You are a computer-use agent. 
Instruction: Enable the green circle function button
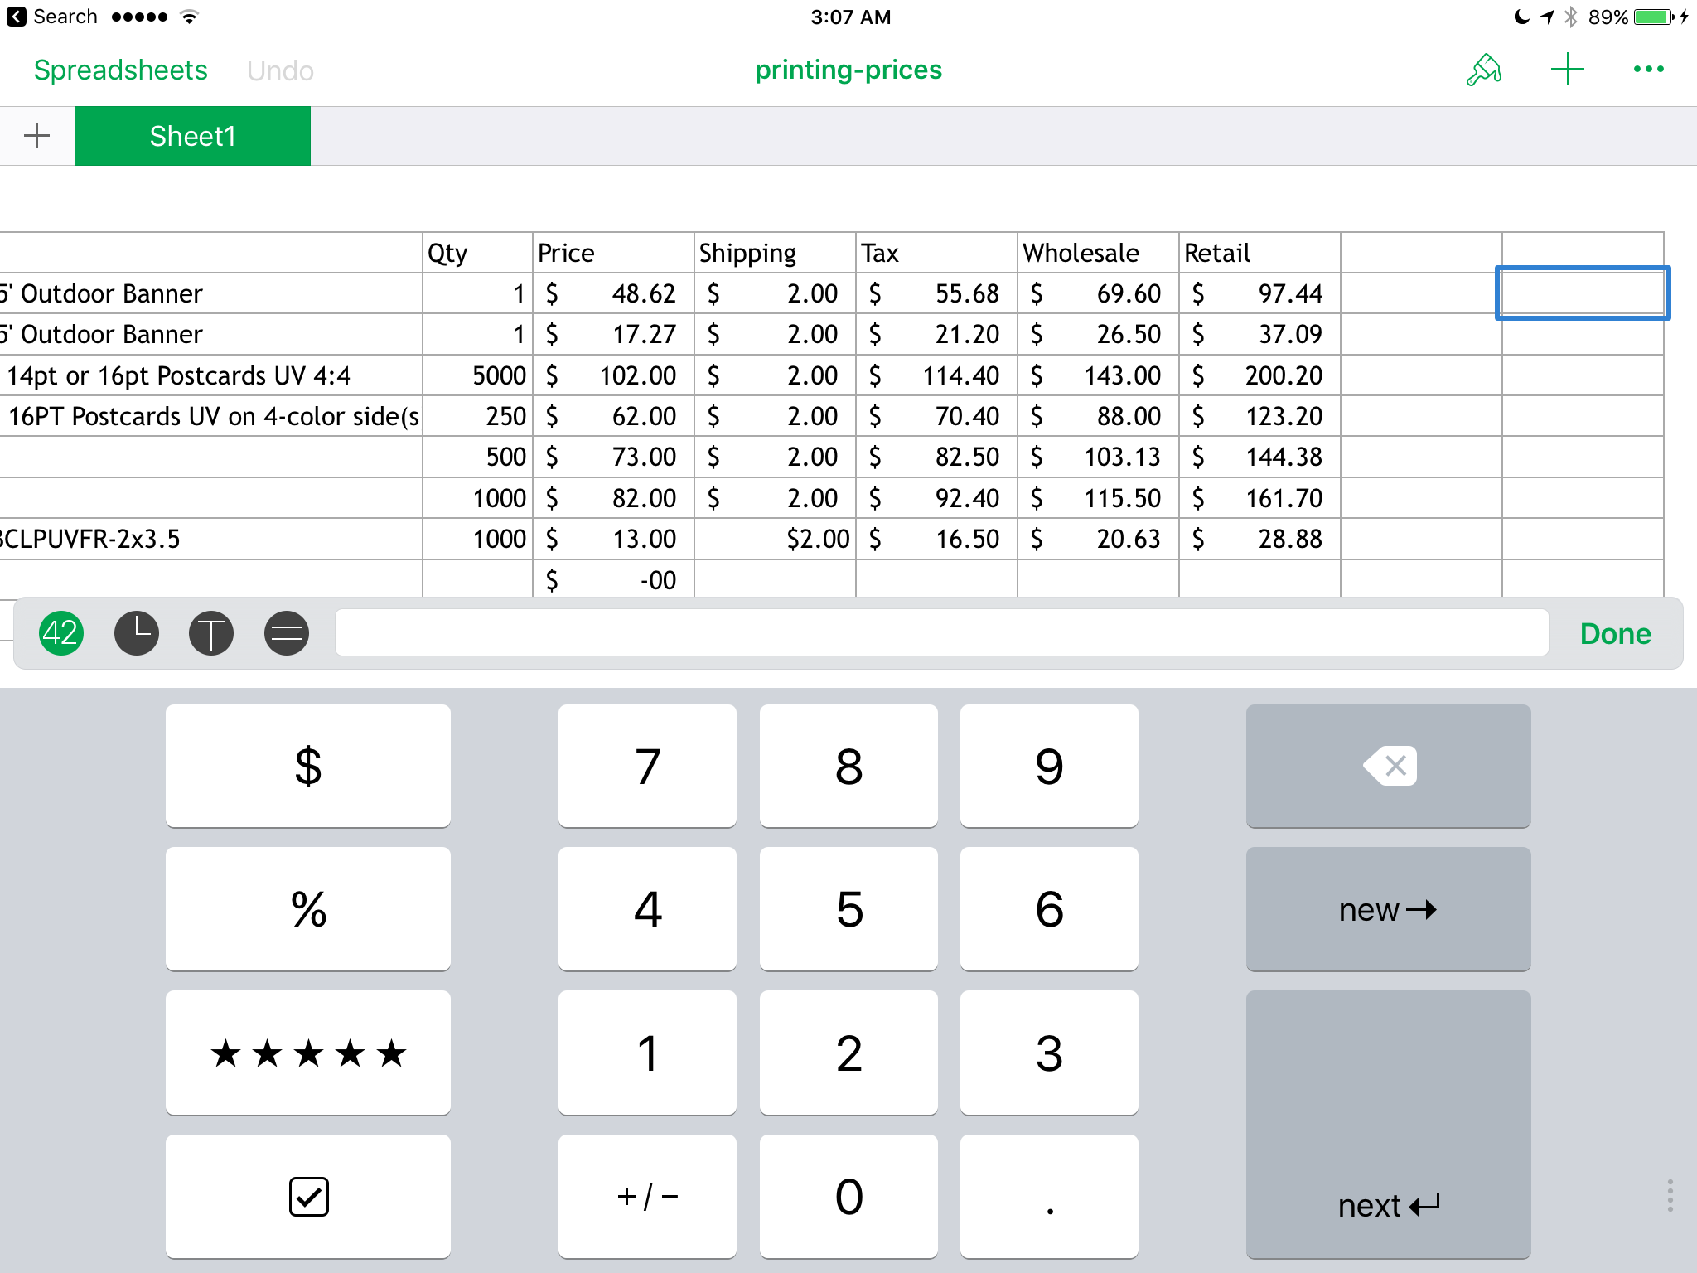click(x=63, y=634)
